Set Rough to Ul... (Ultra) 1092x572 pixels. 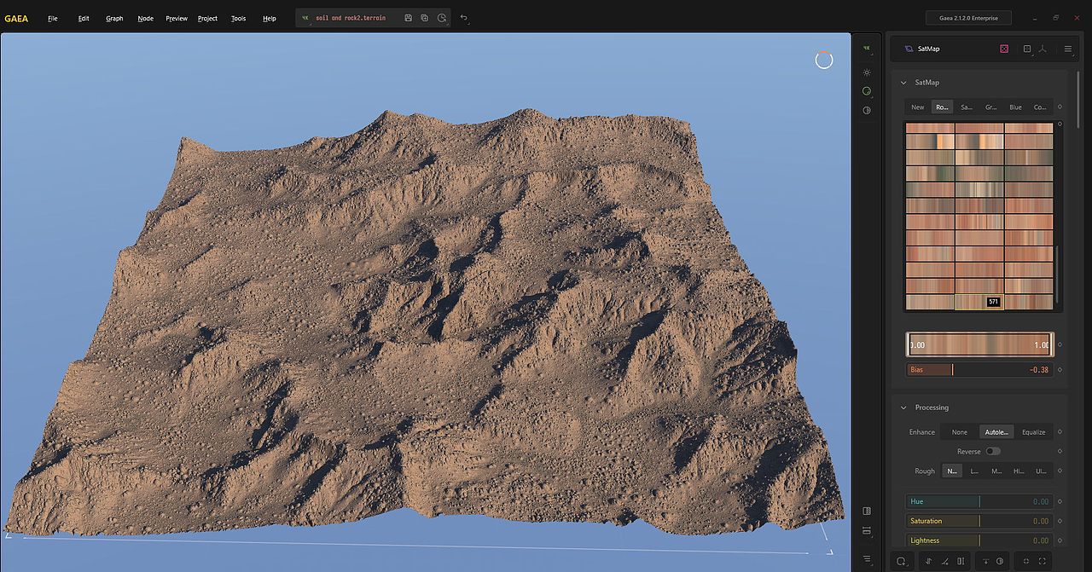(x=1041, y=471)
